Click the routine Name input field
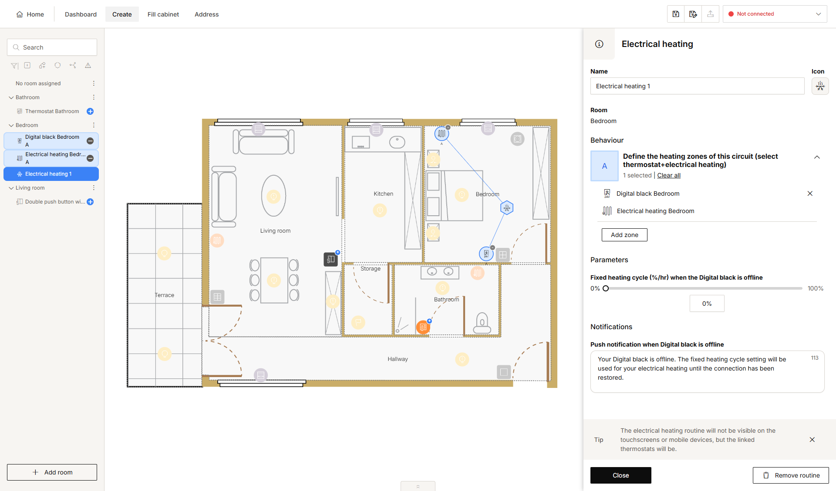 (698, 86)
